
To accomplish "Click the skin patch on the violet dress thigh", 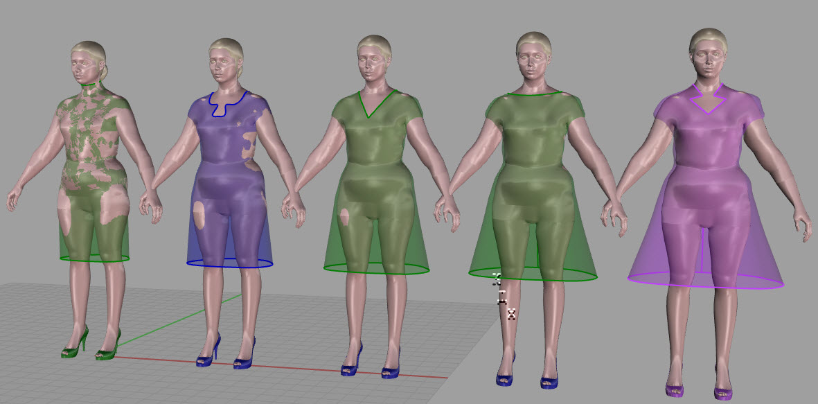I will point(199,215).
